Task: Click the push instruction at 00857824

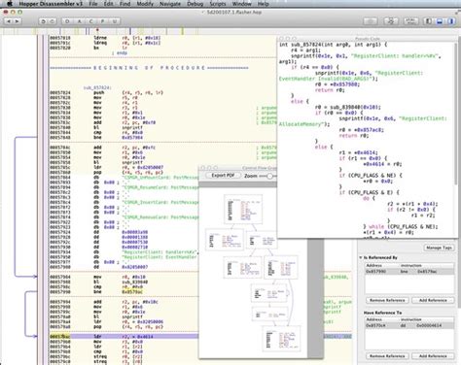Action: [x=99, y=92]
